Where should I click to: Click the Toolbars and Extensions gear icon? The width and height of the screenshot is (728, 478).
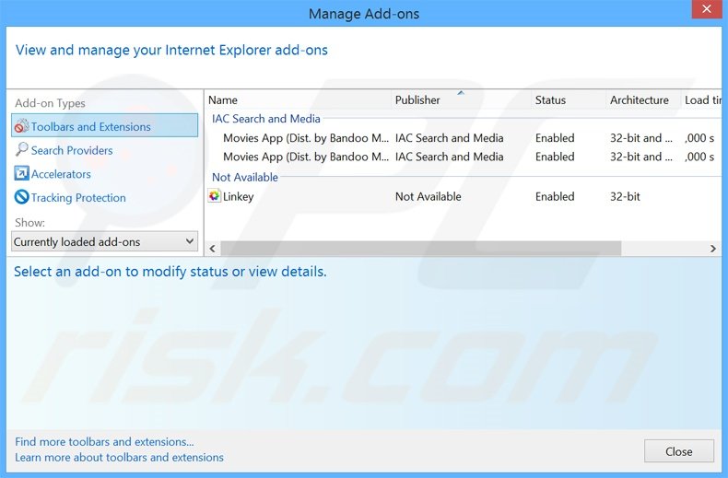tap(21, 126)
